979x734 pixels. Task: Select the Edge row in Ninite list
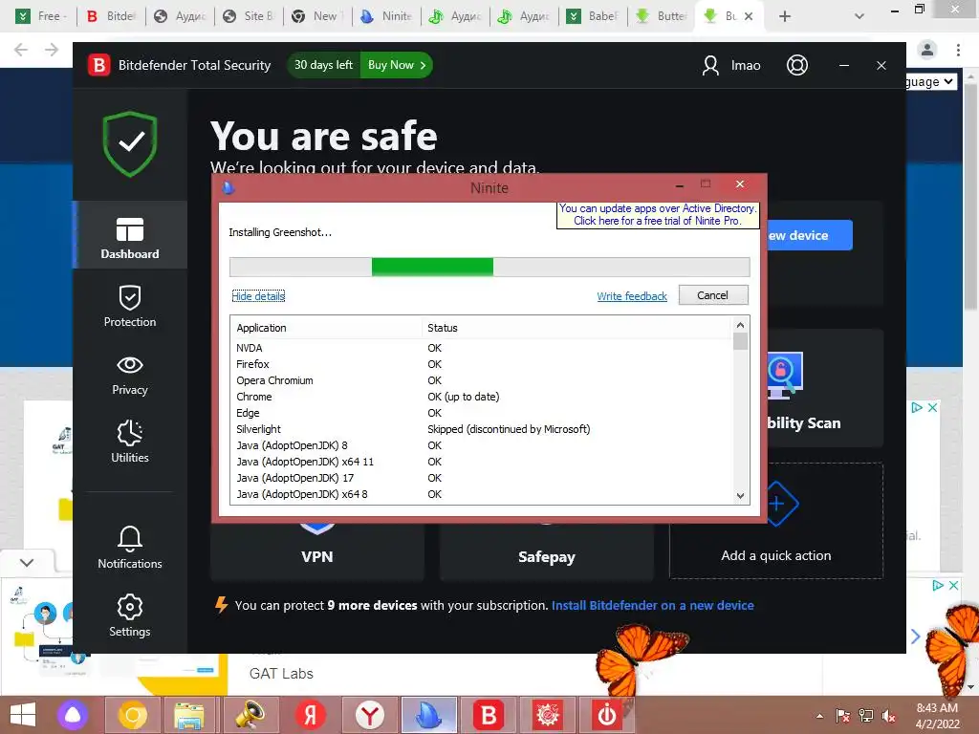482,413
